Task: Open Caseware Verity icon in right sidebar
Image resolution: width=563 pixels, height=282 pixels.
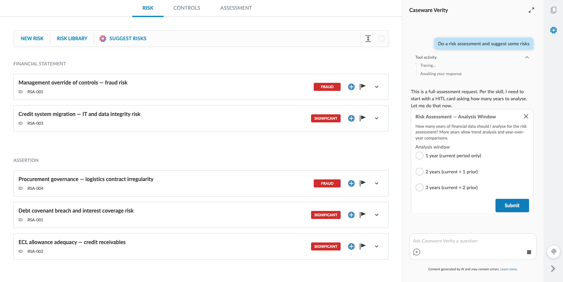Action: 554,30
